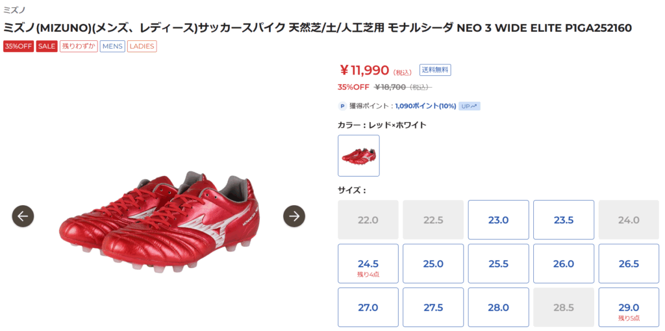Select size 25.0
665x331 pixels.
(x=433, y=264)
